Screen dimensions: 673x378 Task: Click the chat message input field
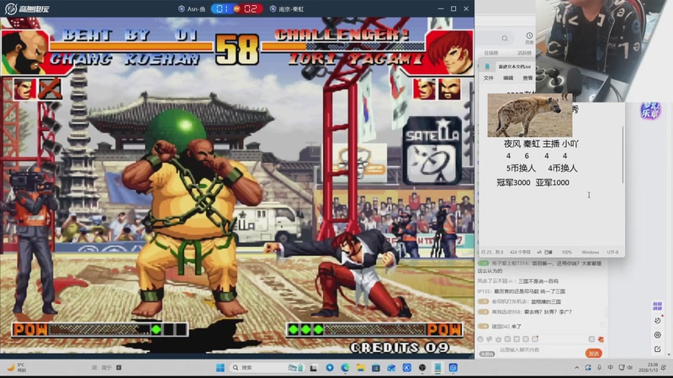pos(541,349)
